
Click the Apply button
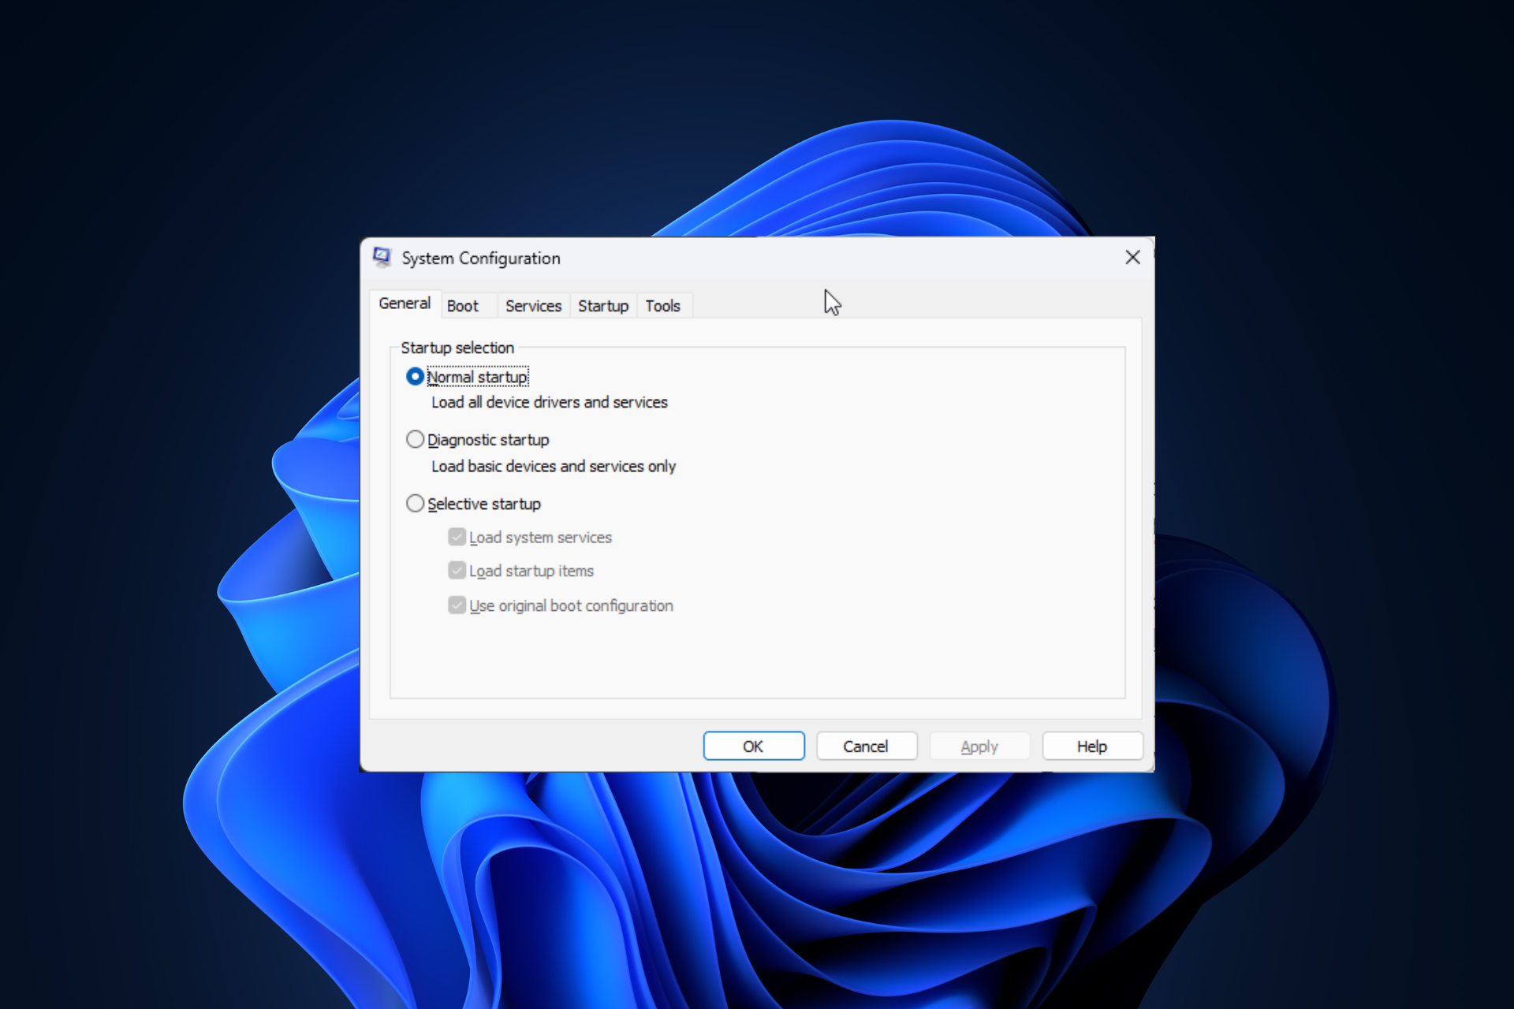[979, 744]
